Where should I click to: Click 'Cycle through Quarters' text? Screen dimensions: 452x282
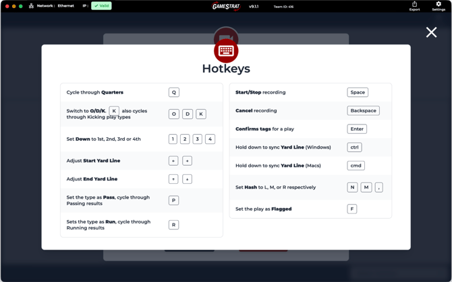pos(95,92)
